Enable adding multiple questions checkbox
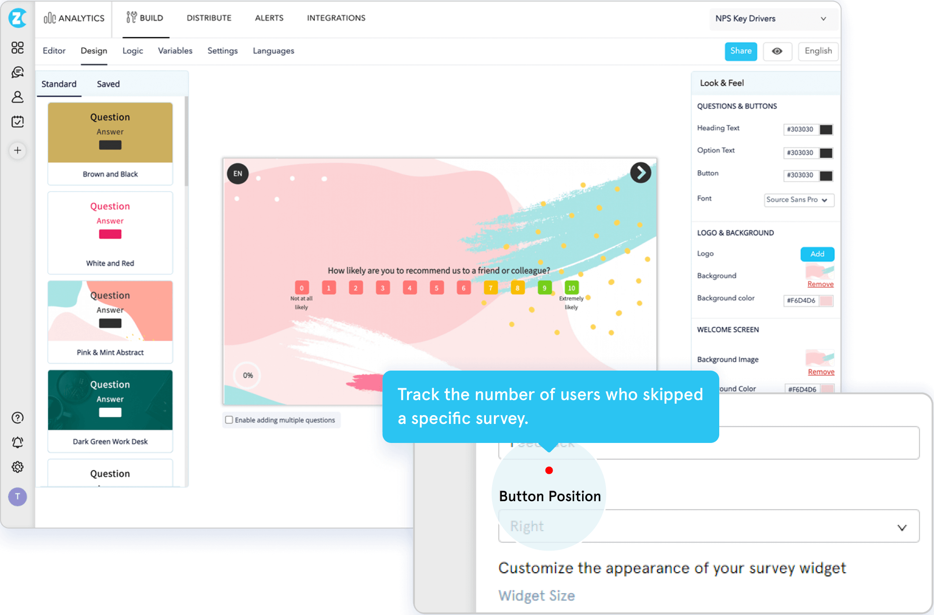This screenshot has height=615, width=934. [x=229, y=420]
